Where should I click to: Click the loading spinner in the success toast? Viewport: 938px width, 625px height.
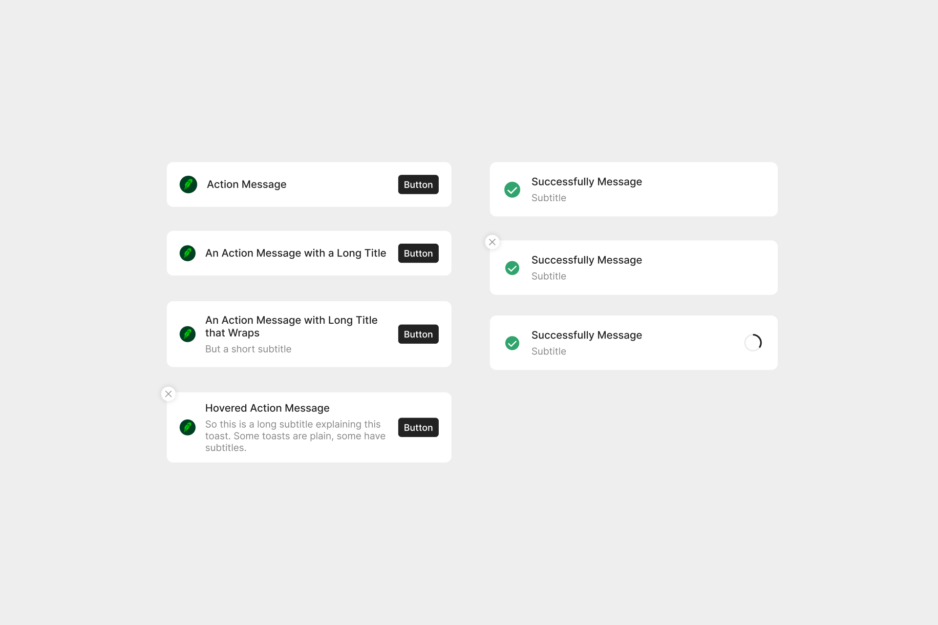click(x=753, y=342)
